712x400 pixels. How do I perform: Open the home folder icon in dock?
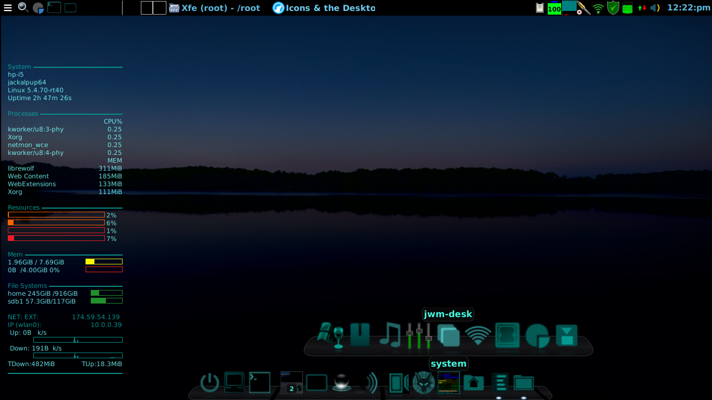point(473,383)
